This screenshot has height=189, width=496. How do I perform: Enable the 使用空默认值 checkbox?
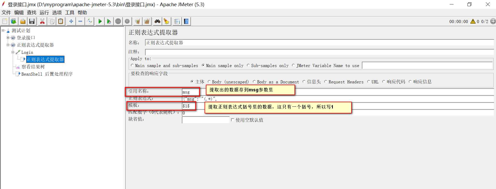[x=233, y=120]
